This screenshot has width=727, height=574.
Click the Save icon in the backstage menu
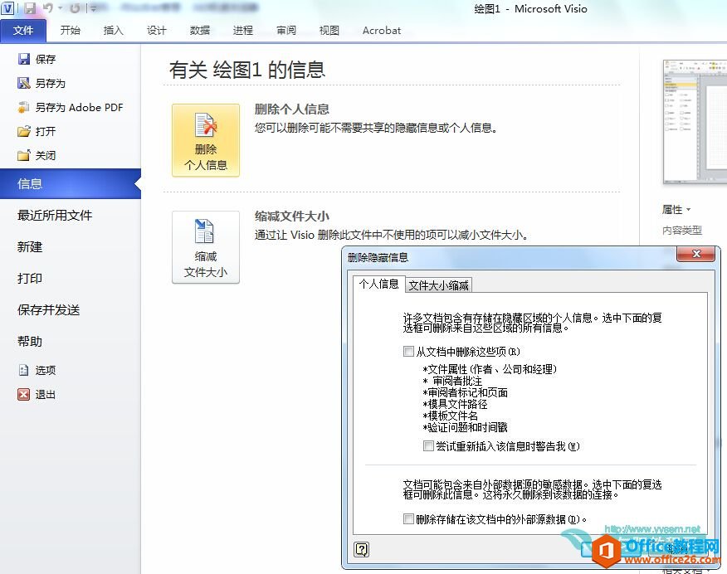click(x=23, y=59)
